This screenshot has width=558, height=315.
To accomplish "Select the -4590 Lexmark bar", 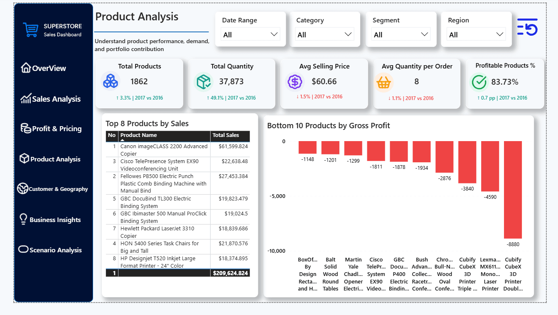I will [x=490, y=166].
